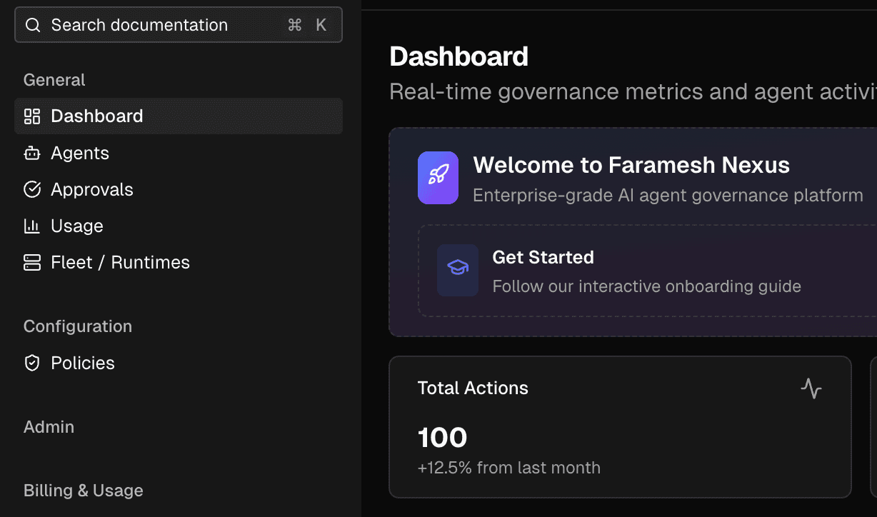Screen dimensions: 877x517
Task: Click the activity pulse icon on Total Actions
Action: tap(811, 388)
